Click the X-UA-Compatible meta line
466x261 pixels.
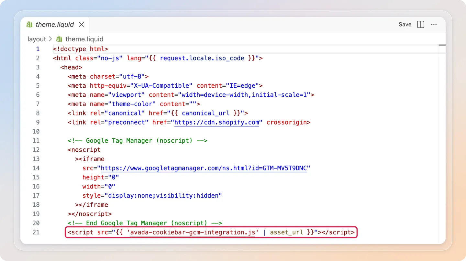[x=165, y=86]
